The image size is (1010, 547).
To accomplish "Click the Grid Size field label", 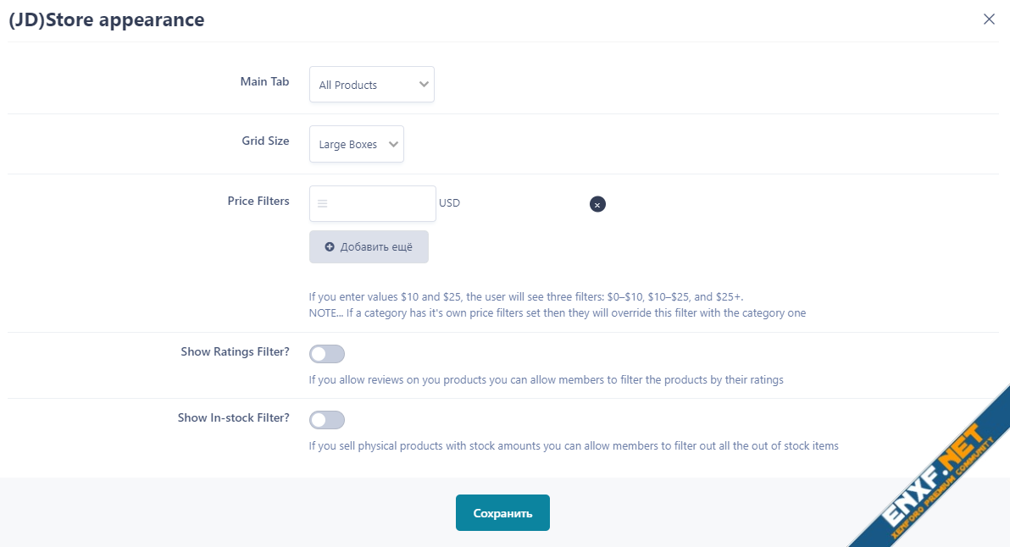I will click(265, 141).
